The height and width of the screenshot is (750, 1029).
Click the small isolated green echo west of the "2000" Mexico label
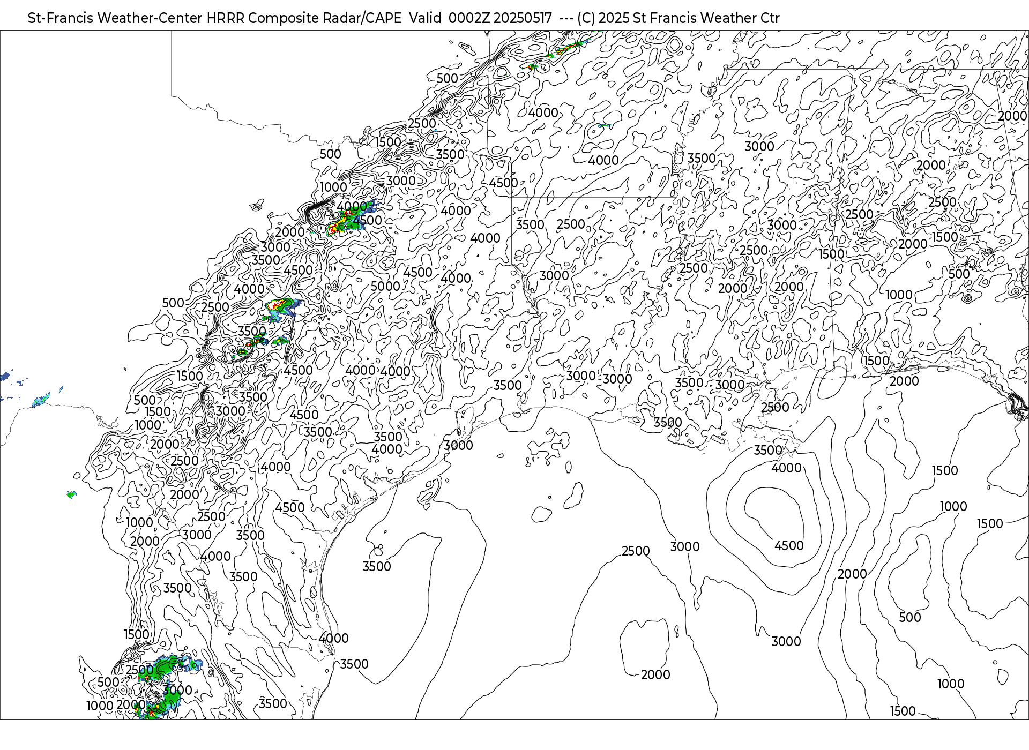[x=71, y=494]
